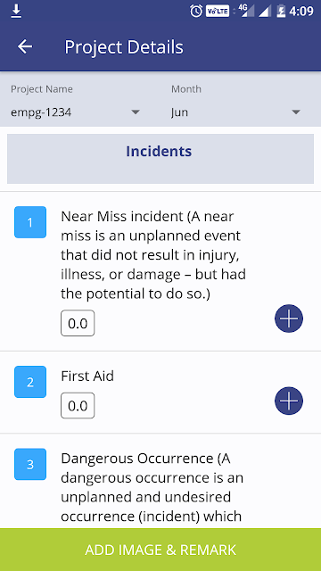Tap plus icon for First Aid
Image resolution: width=321 pixels, height=571 pixels.
(x=289, y=401)
